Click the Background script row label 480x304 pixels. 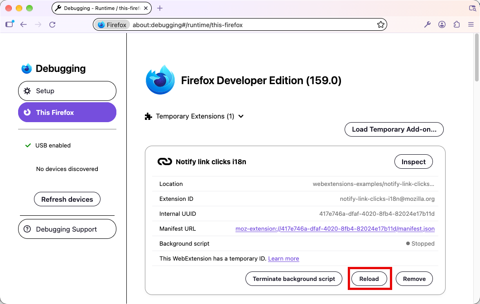[x=184, y=244]
